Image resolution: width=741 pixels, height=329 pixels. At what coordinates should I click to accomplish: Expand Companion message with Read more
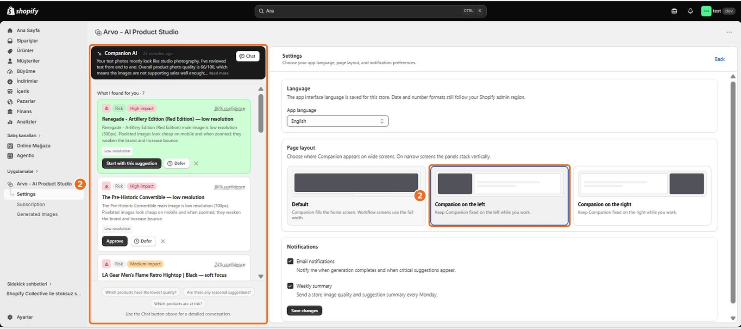(x=219, y=73)
